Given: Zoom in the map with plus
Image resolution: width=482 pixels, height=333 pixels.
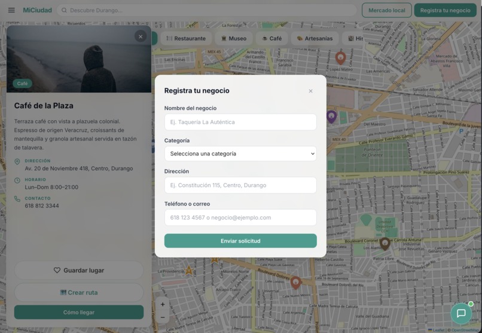Looking at the screenshot, I should 163,304.
